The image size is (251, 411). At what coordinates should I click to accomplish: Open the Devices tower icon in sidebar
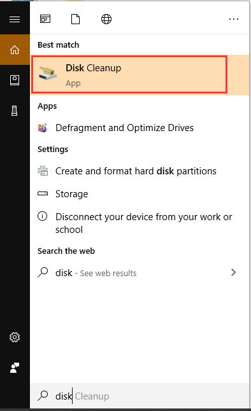pos(15,111)
